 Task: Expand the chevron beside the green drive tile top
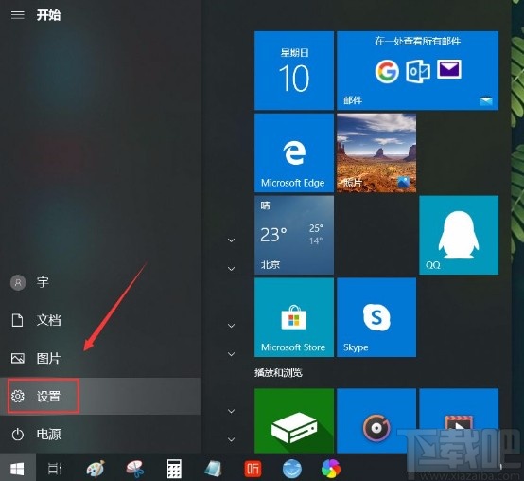point(231,411)
